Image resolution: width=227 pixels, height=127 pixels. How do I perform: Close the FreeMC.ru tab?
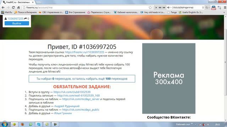[33, 2]
